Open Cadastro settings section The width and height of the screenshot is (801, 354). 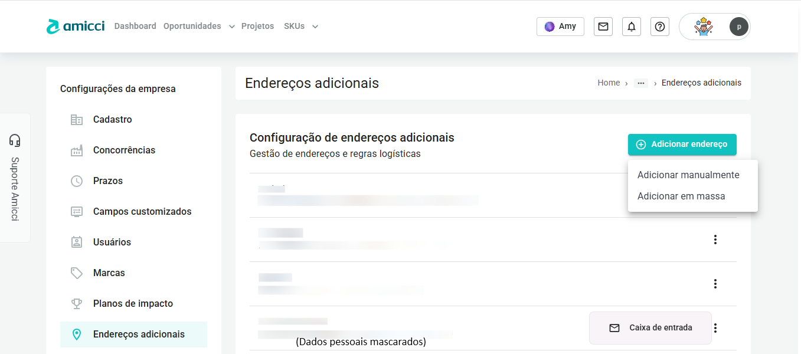click(x=112, y=120)
